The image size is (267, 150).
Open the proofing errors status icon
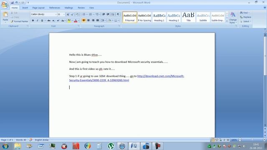[30, 140]
